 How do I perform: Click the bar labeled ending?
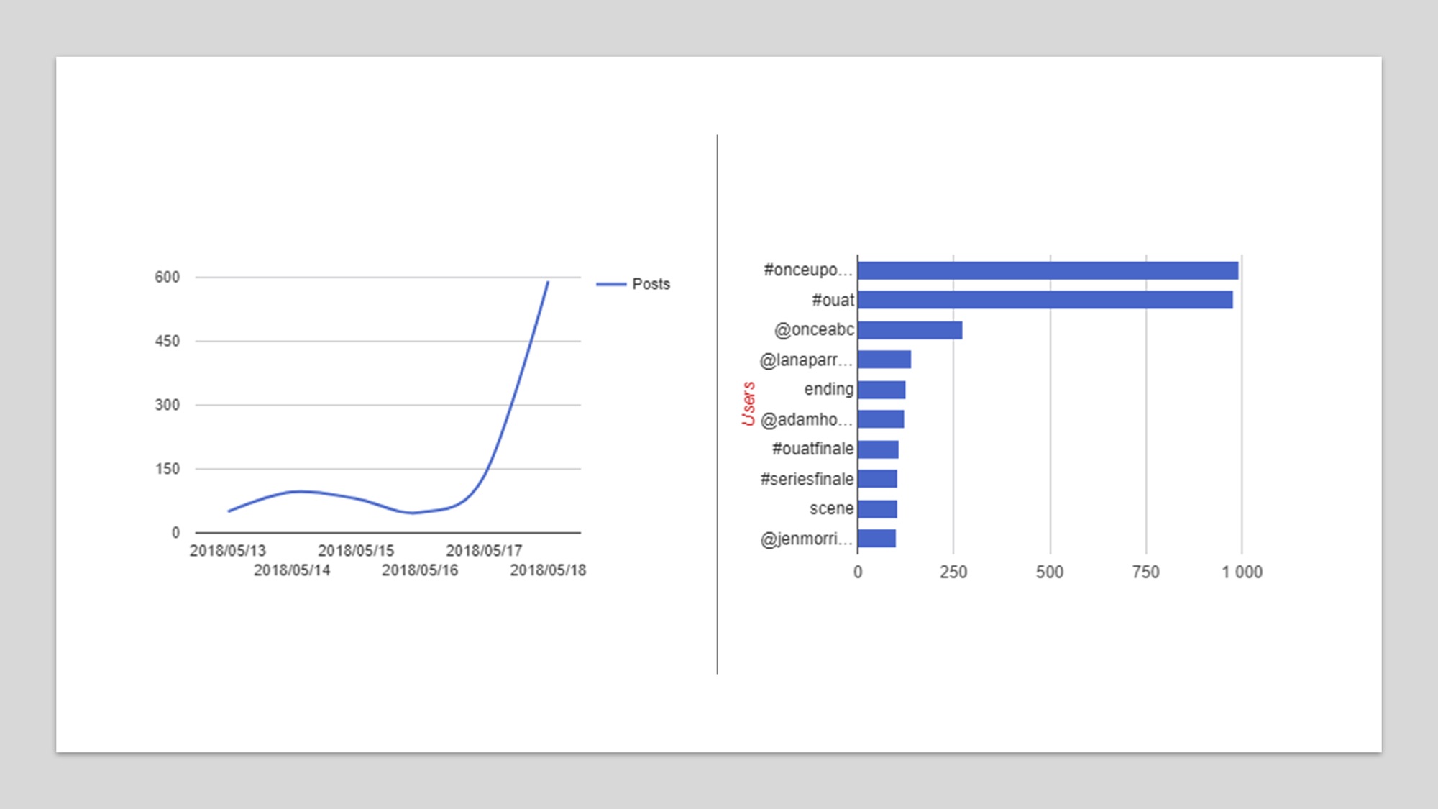(881, 390)
